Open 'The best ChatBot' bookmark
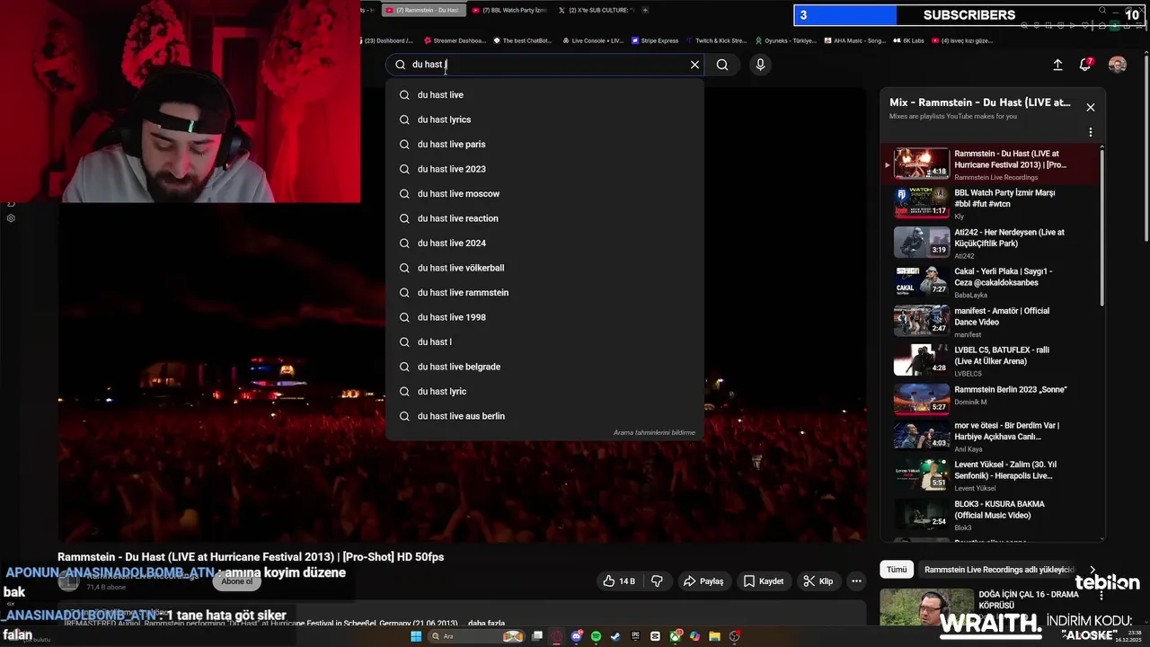Image resolution: width=1150 pixels, height=647 pixels. click(x=522, y=40)
